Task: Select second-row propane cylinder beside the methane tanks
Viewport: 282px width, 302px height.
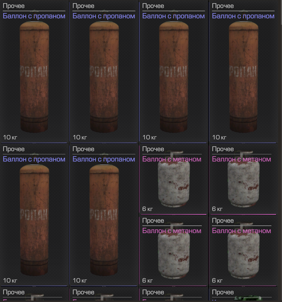Action: pyautogui.click(x=104, y=215)
